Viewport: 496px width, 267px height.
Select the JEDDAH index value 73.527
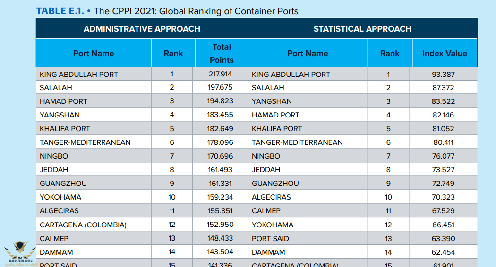443,170
